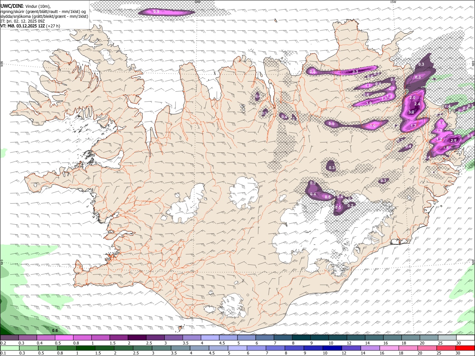Screen dimensions: 475x356
Task: Click the '2.9' snowfall value on the map
Action: click(453, 141)
